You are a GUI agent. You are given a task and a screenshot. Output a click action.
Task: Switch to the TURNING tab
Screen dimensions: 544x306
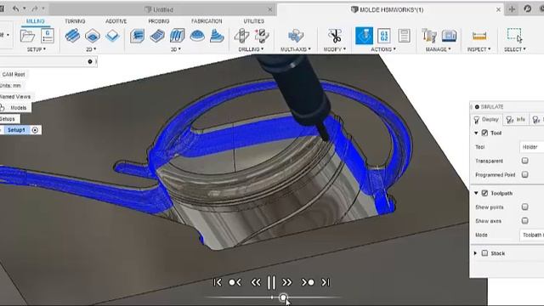[75, 21]
